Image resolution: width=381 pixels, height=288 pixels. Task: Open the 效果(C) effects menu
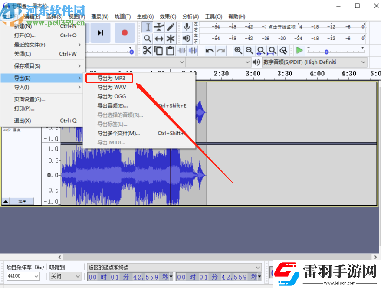(x=168, y=16)
